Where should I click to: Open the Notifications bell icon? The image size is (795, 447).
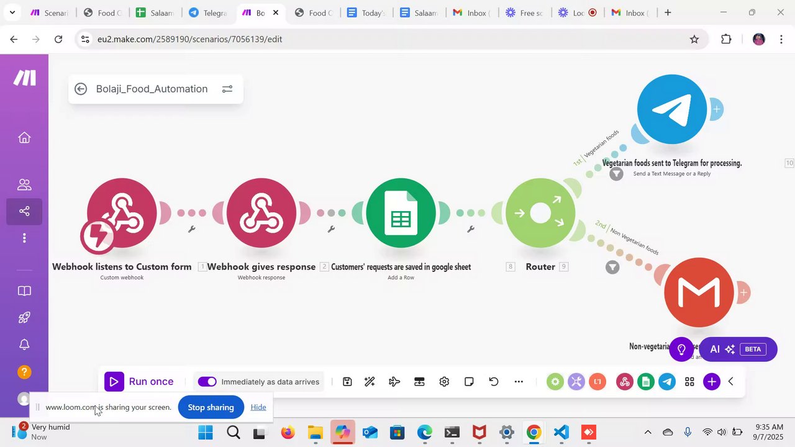click(x=24, y=345)
